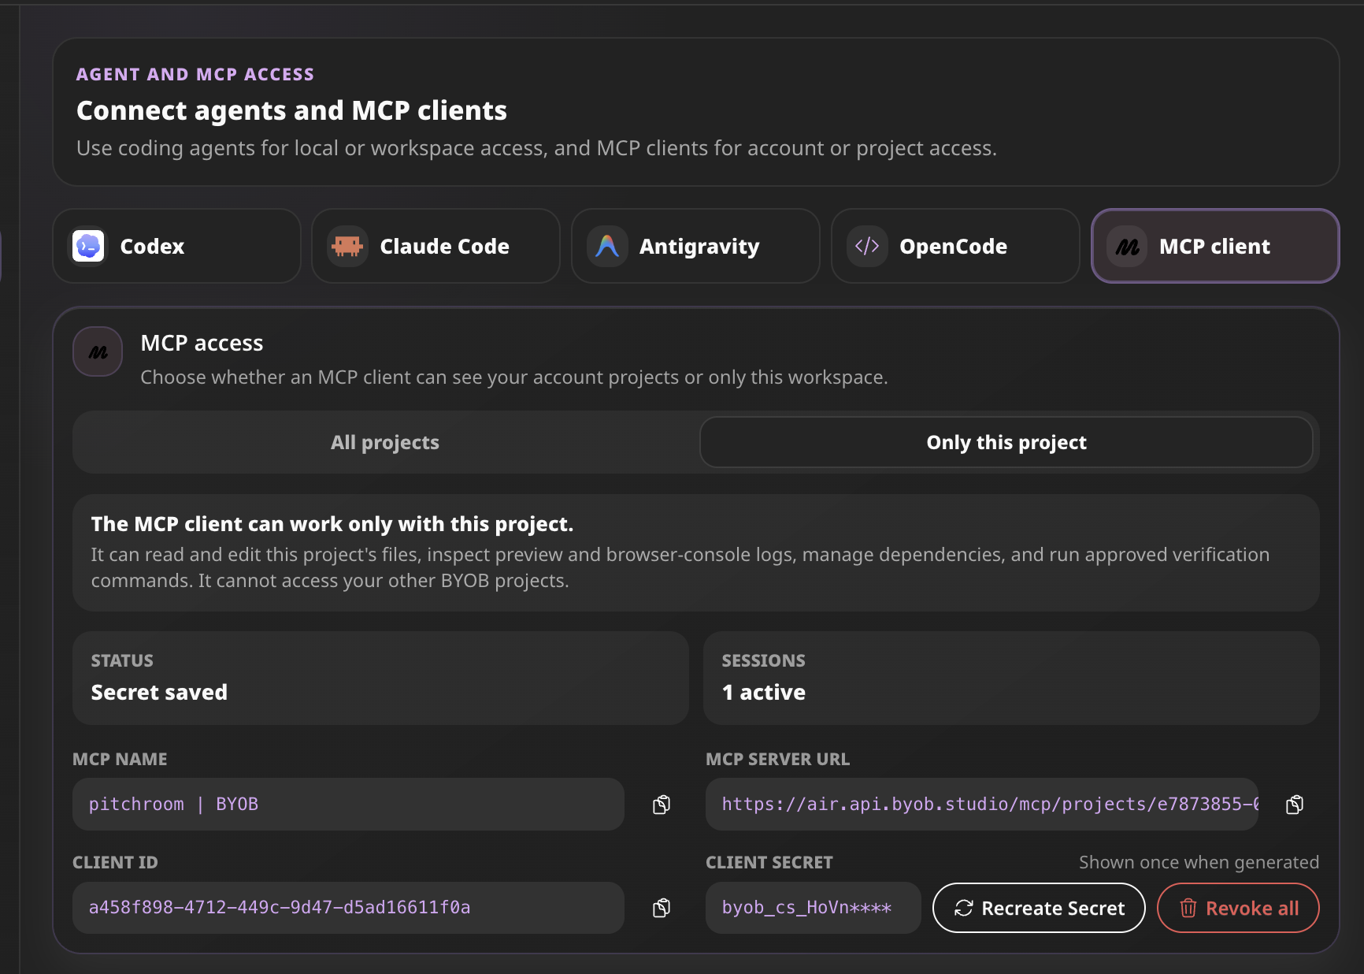
Task: Click the trash icon in Revoke all
Action: tap(1188, 908)
